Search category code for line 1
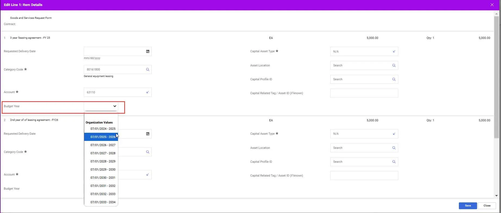 click(x=148, y=70)
